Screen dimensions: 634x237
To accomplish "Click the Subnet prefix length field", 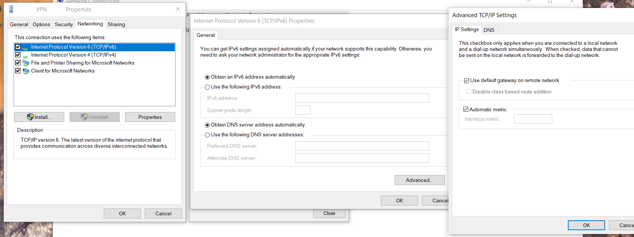I will click(x=303, y=110).
